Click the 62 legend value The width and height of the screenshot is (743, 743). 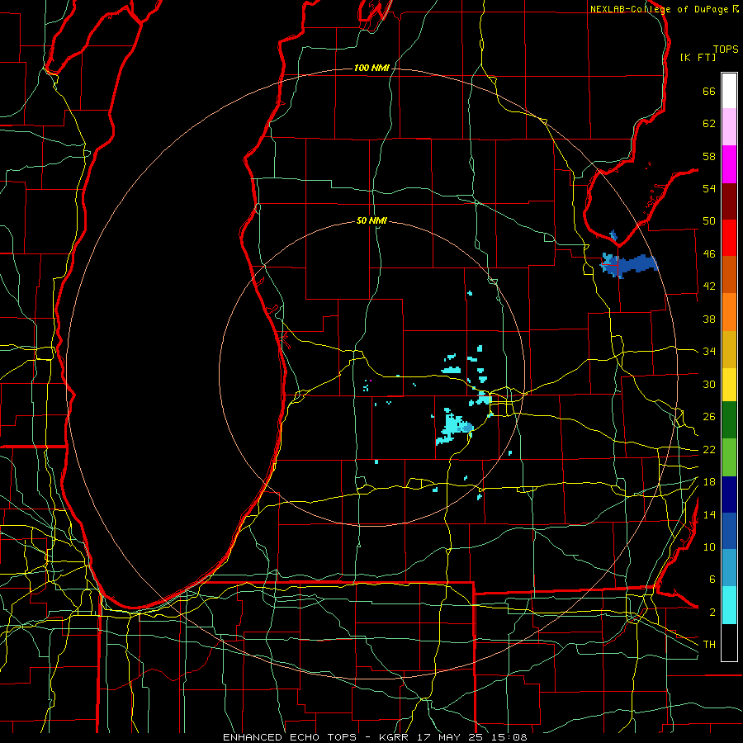(709, 124)
